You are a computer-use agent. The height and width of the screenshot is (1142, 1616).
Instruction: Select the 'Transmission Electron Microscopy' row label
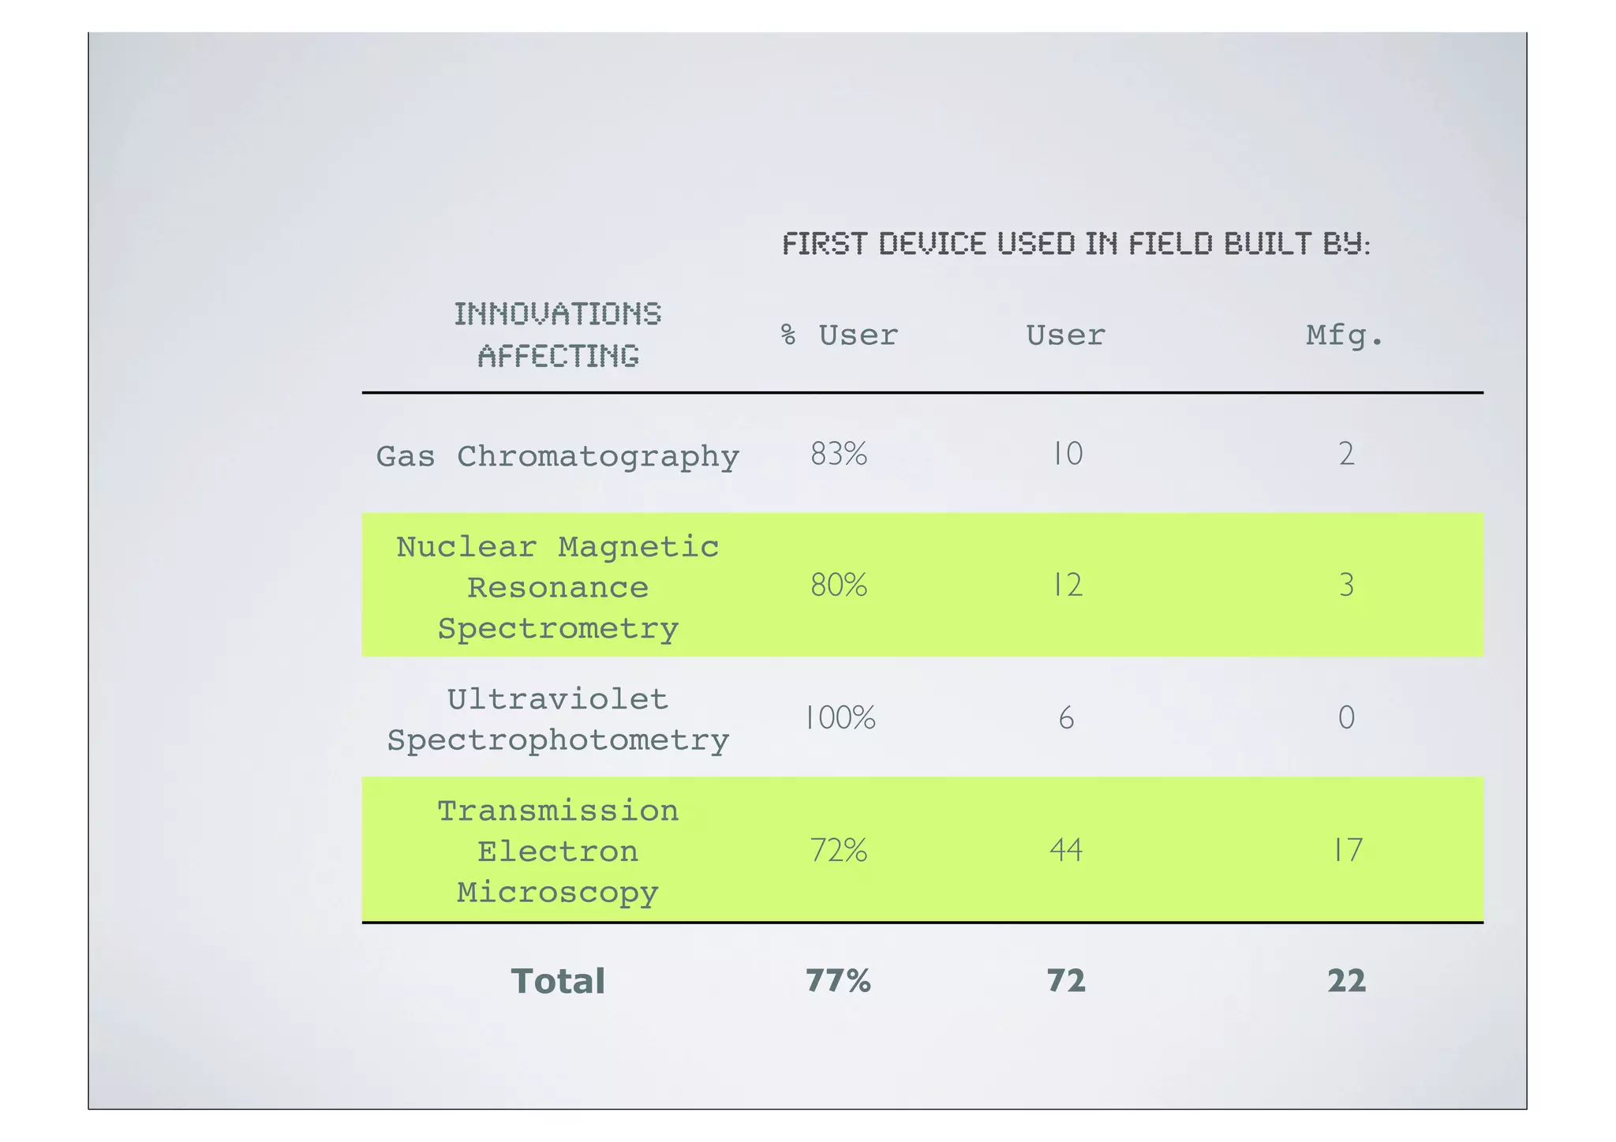558,851
